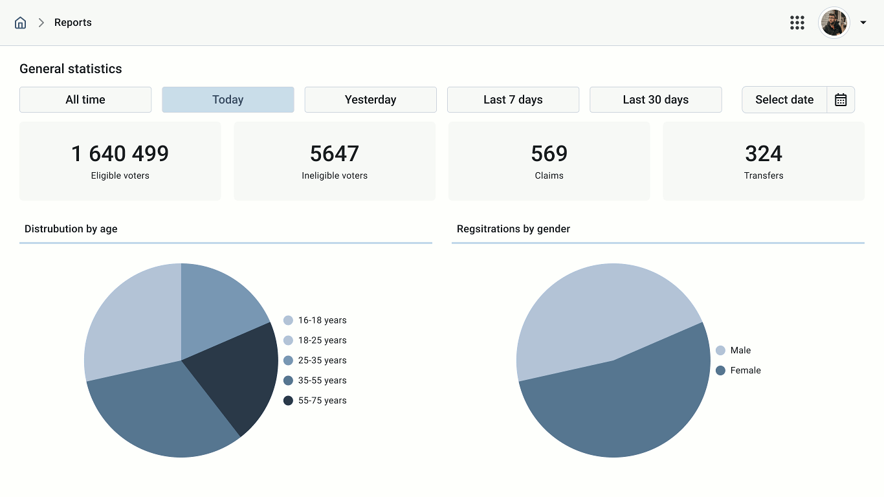Select the All time filter
Viewport: 884px width, 497px height.
tap(85, 100)
